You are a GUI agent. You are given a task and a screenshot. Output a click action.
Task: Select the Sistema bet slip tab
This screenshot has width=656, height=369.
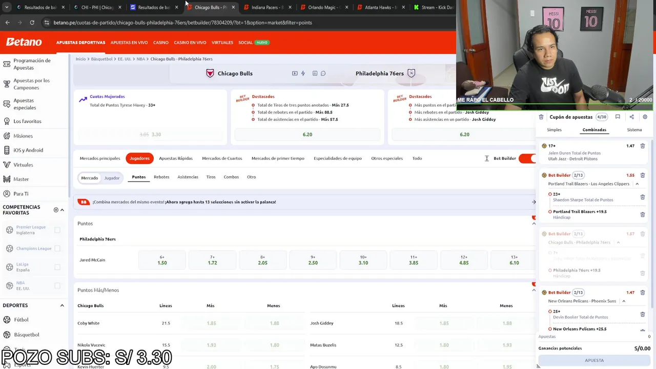click(634, 130)
